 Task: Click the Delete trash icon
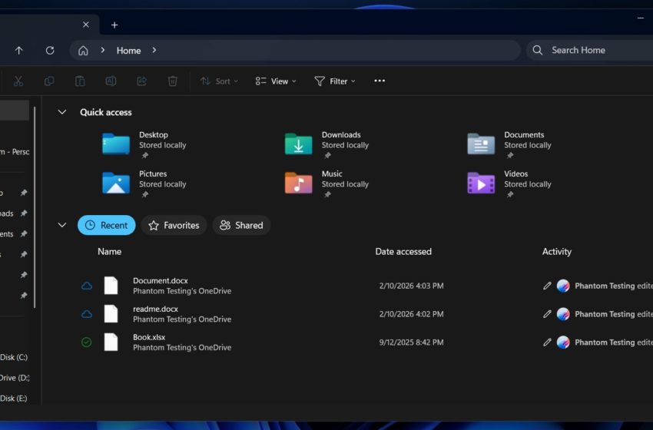[x=172, y=81]
